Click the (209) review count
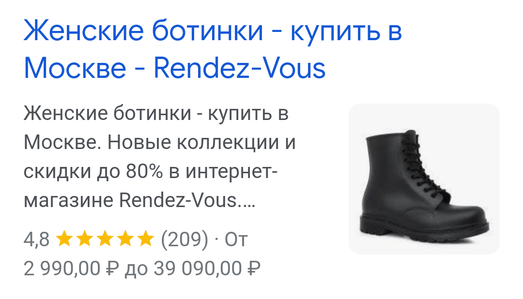Viewport: 523px width, 299px height. tap(185, 239)
